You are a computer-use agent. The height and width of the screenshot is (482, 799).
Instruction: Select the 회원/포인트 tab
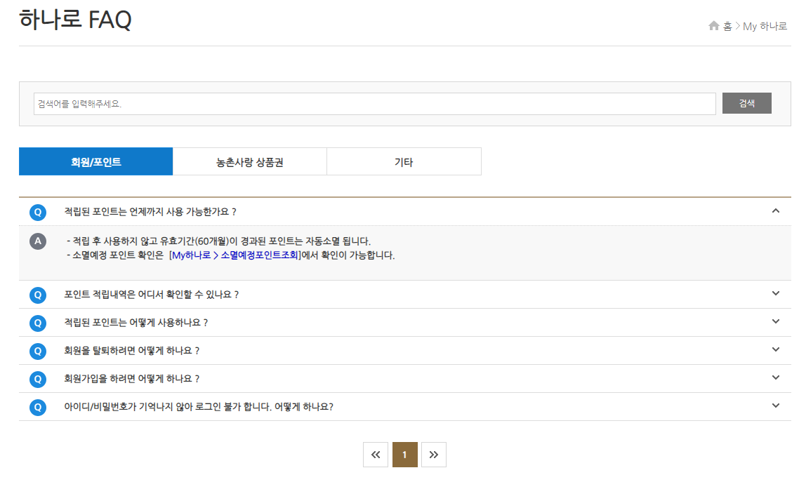pyautogui.click(x=96, y=161)
